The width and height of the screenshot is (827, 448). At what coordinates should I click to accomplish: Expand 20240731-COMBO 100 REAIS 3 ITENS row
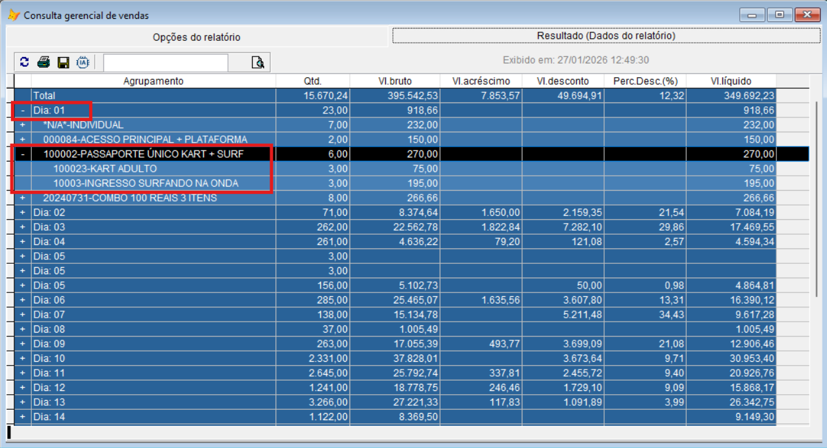(x=23, y=198)
